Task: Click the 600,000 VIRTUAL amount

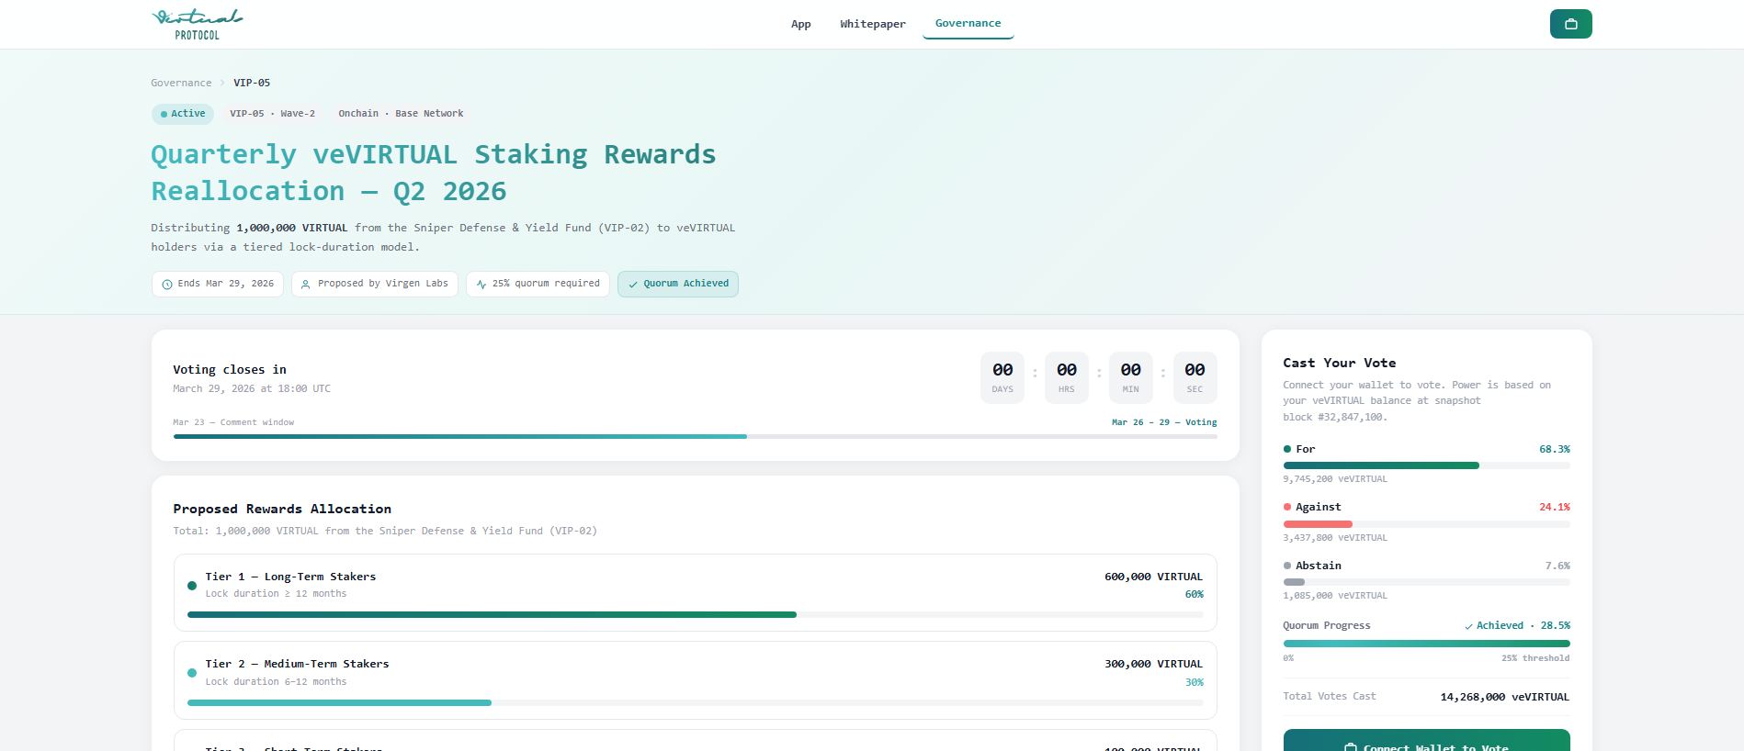Action: coord(1153,577)
